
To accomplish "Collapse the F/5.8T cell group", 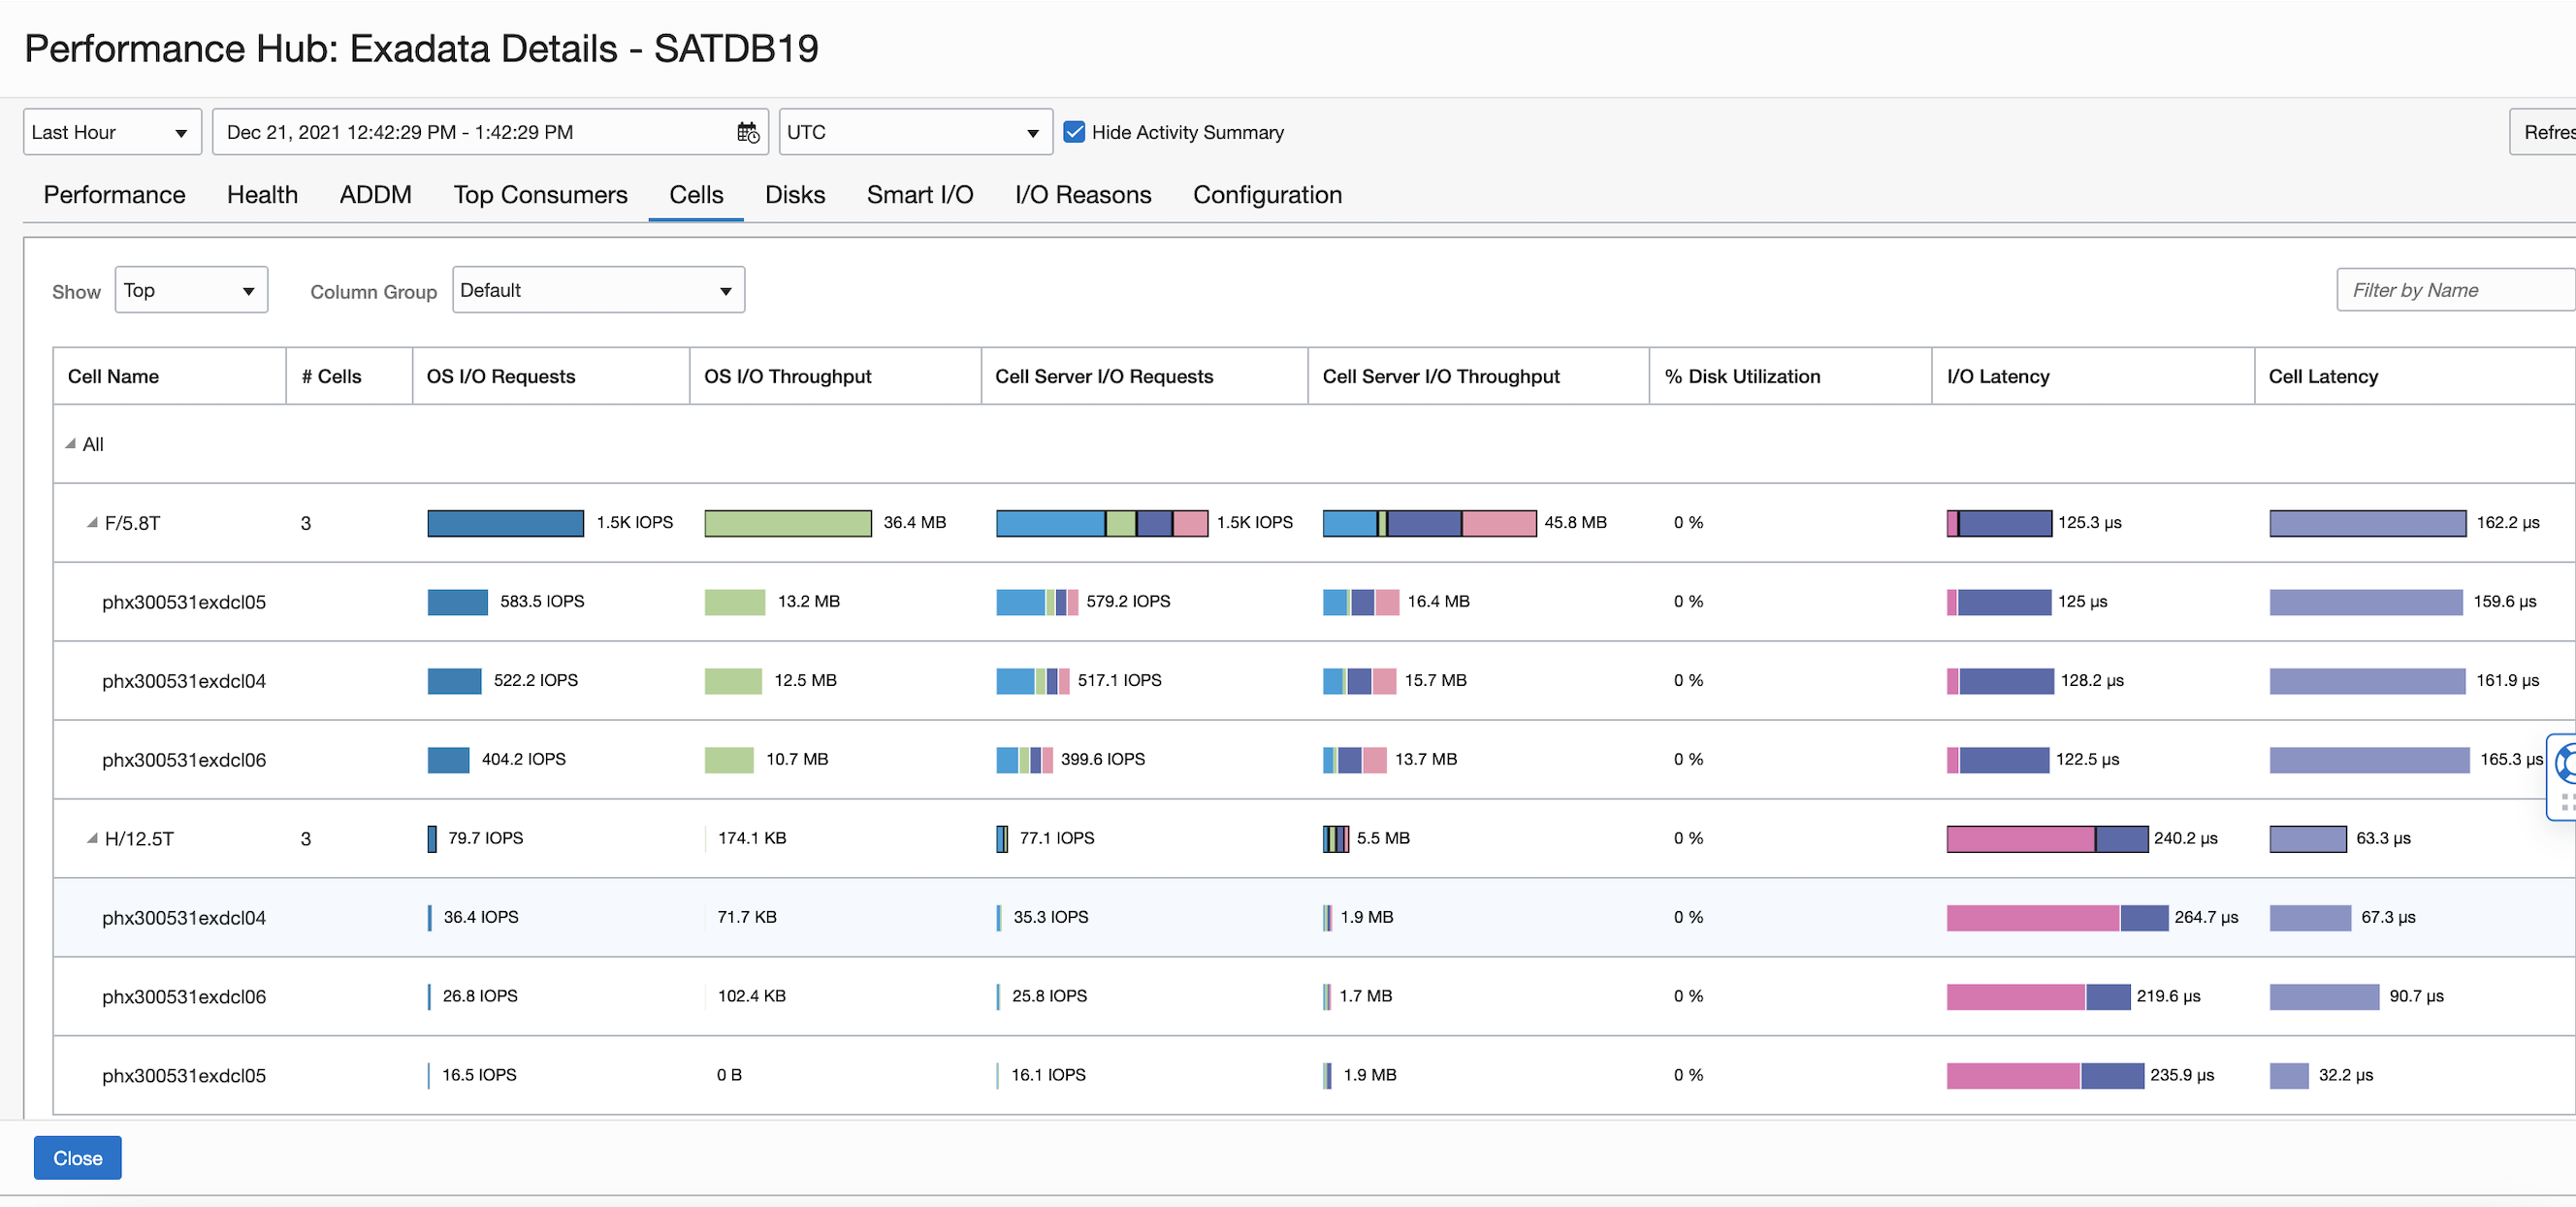I will coord(92,523).
